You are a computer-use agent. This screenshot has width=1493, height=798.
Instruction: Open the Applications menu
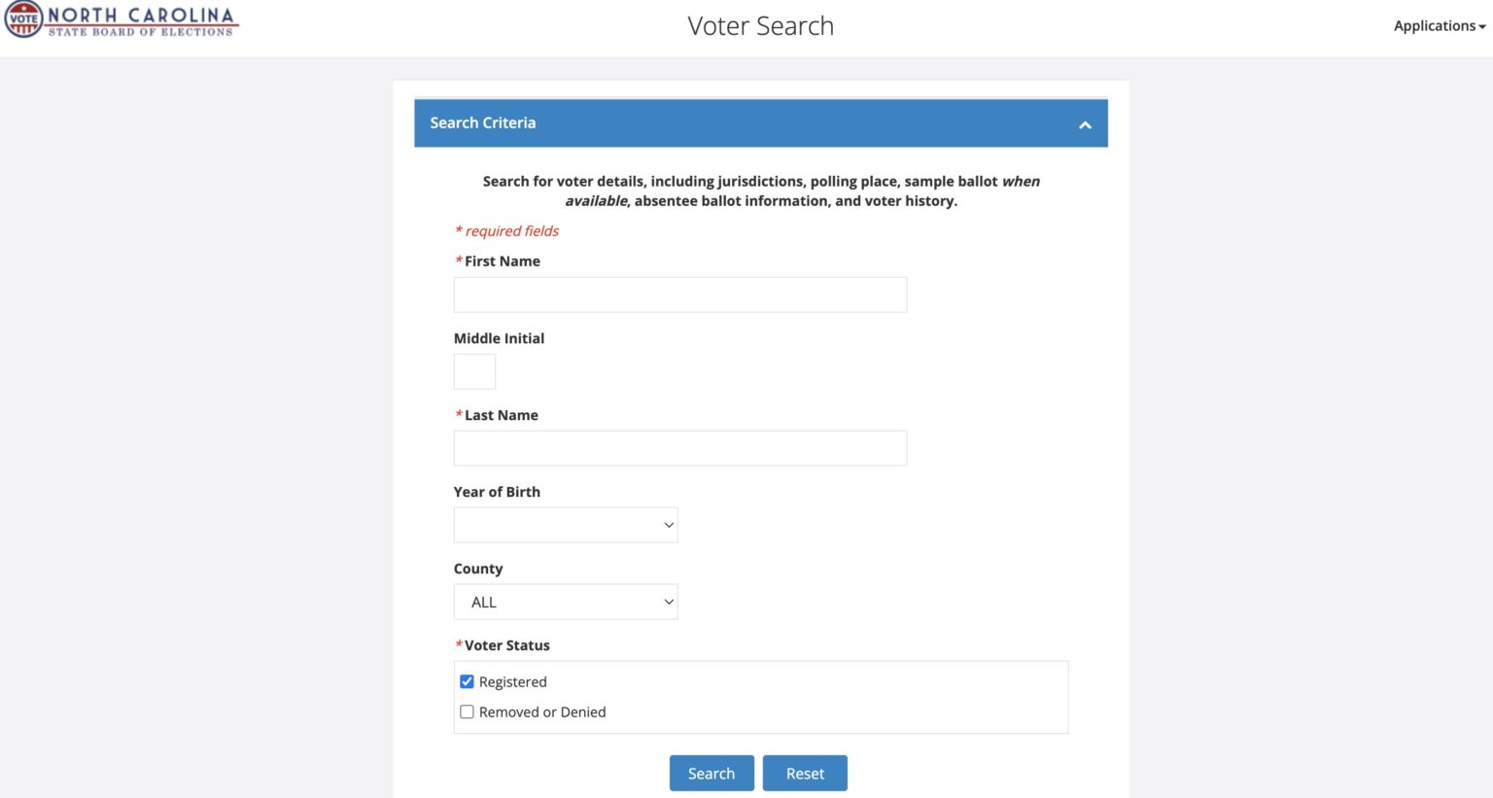click(1437, 26)
